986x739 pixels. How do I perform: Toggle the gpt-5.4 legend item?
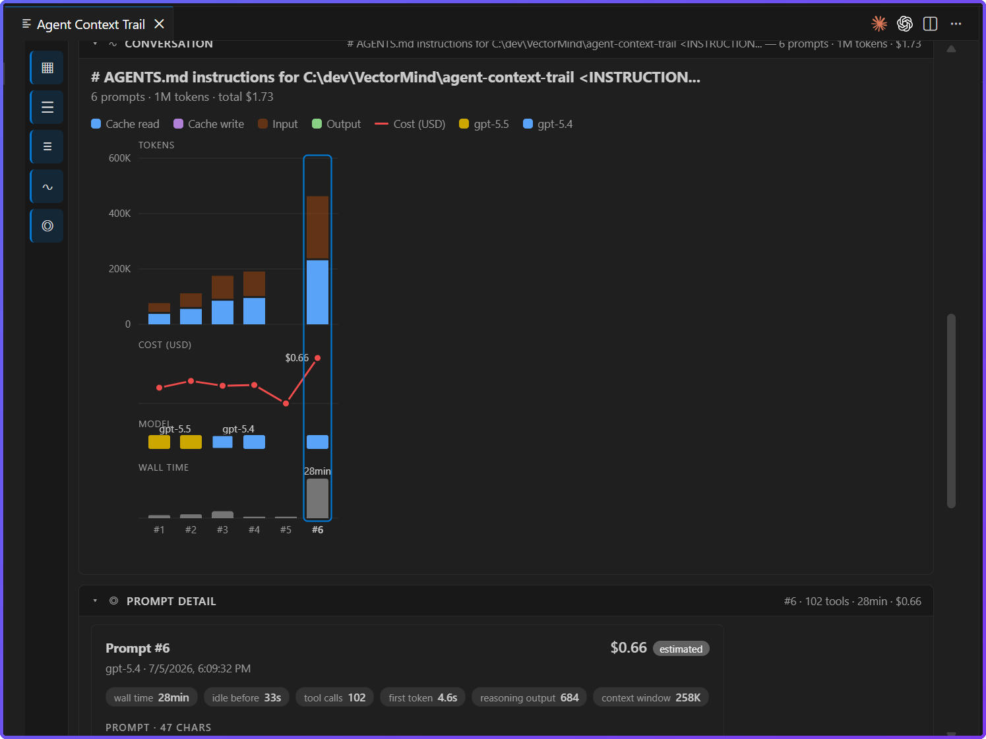(x=547, y=124)
